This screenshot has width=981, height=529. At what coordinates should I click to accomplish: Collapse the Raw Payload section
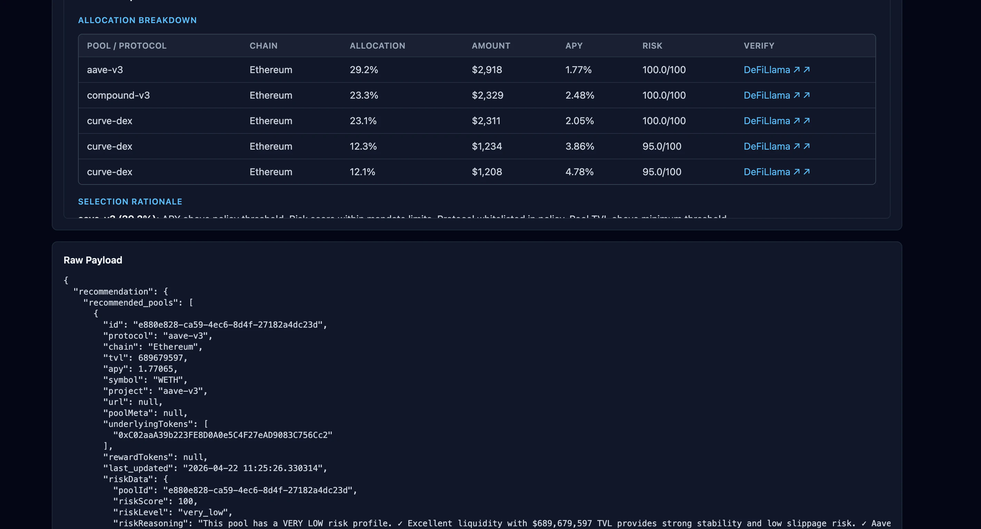93,260
